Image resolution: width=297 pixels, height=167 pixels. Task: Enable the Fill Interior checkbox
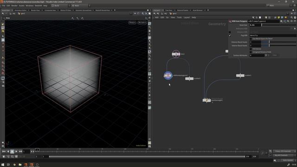tap(251, 49)
